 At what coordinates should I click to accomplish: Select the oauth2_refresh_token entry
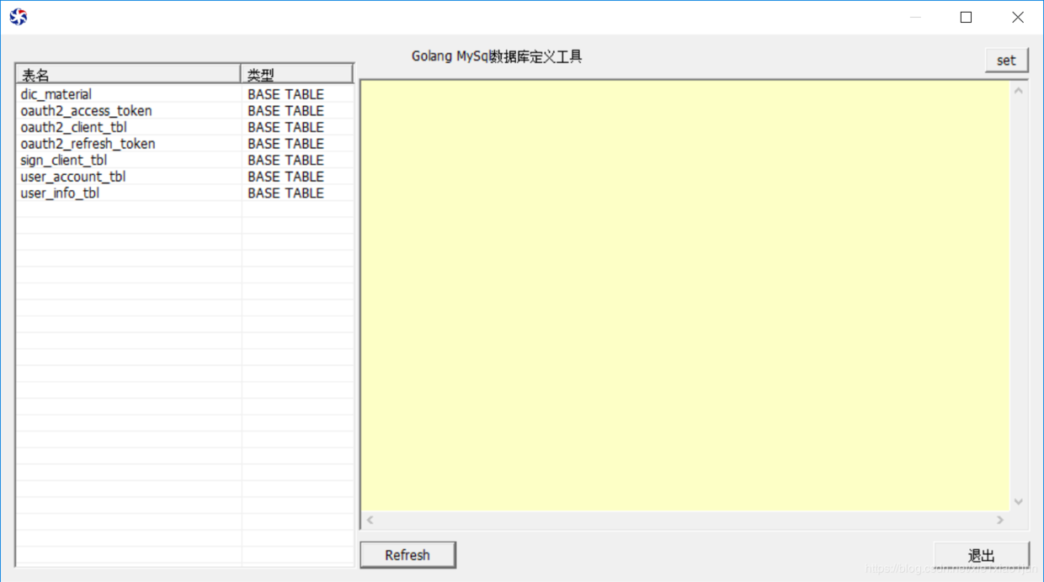click(184, 144)
